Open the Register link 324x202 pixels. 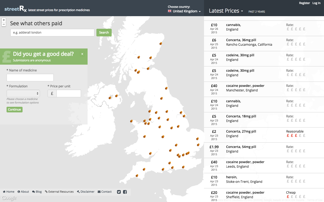coord(305,3)
